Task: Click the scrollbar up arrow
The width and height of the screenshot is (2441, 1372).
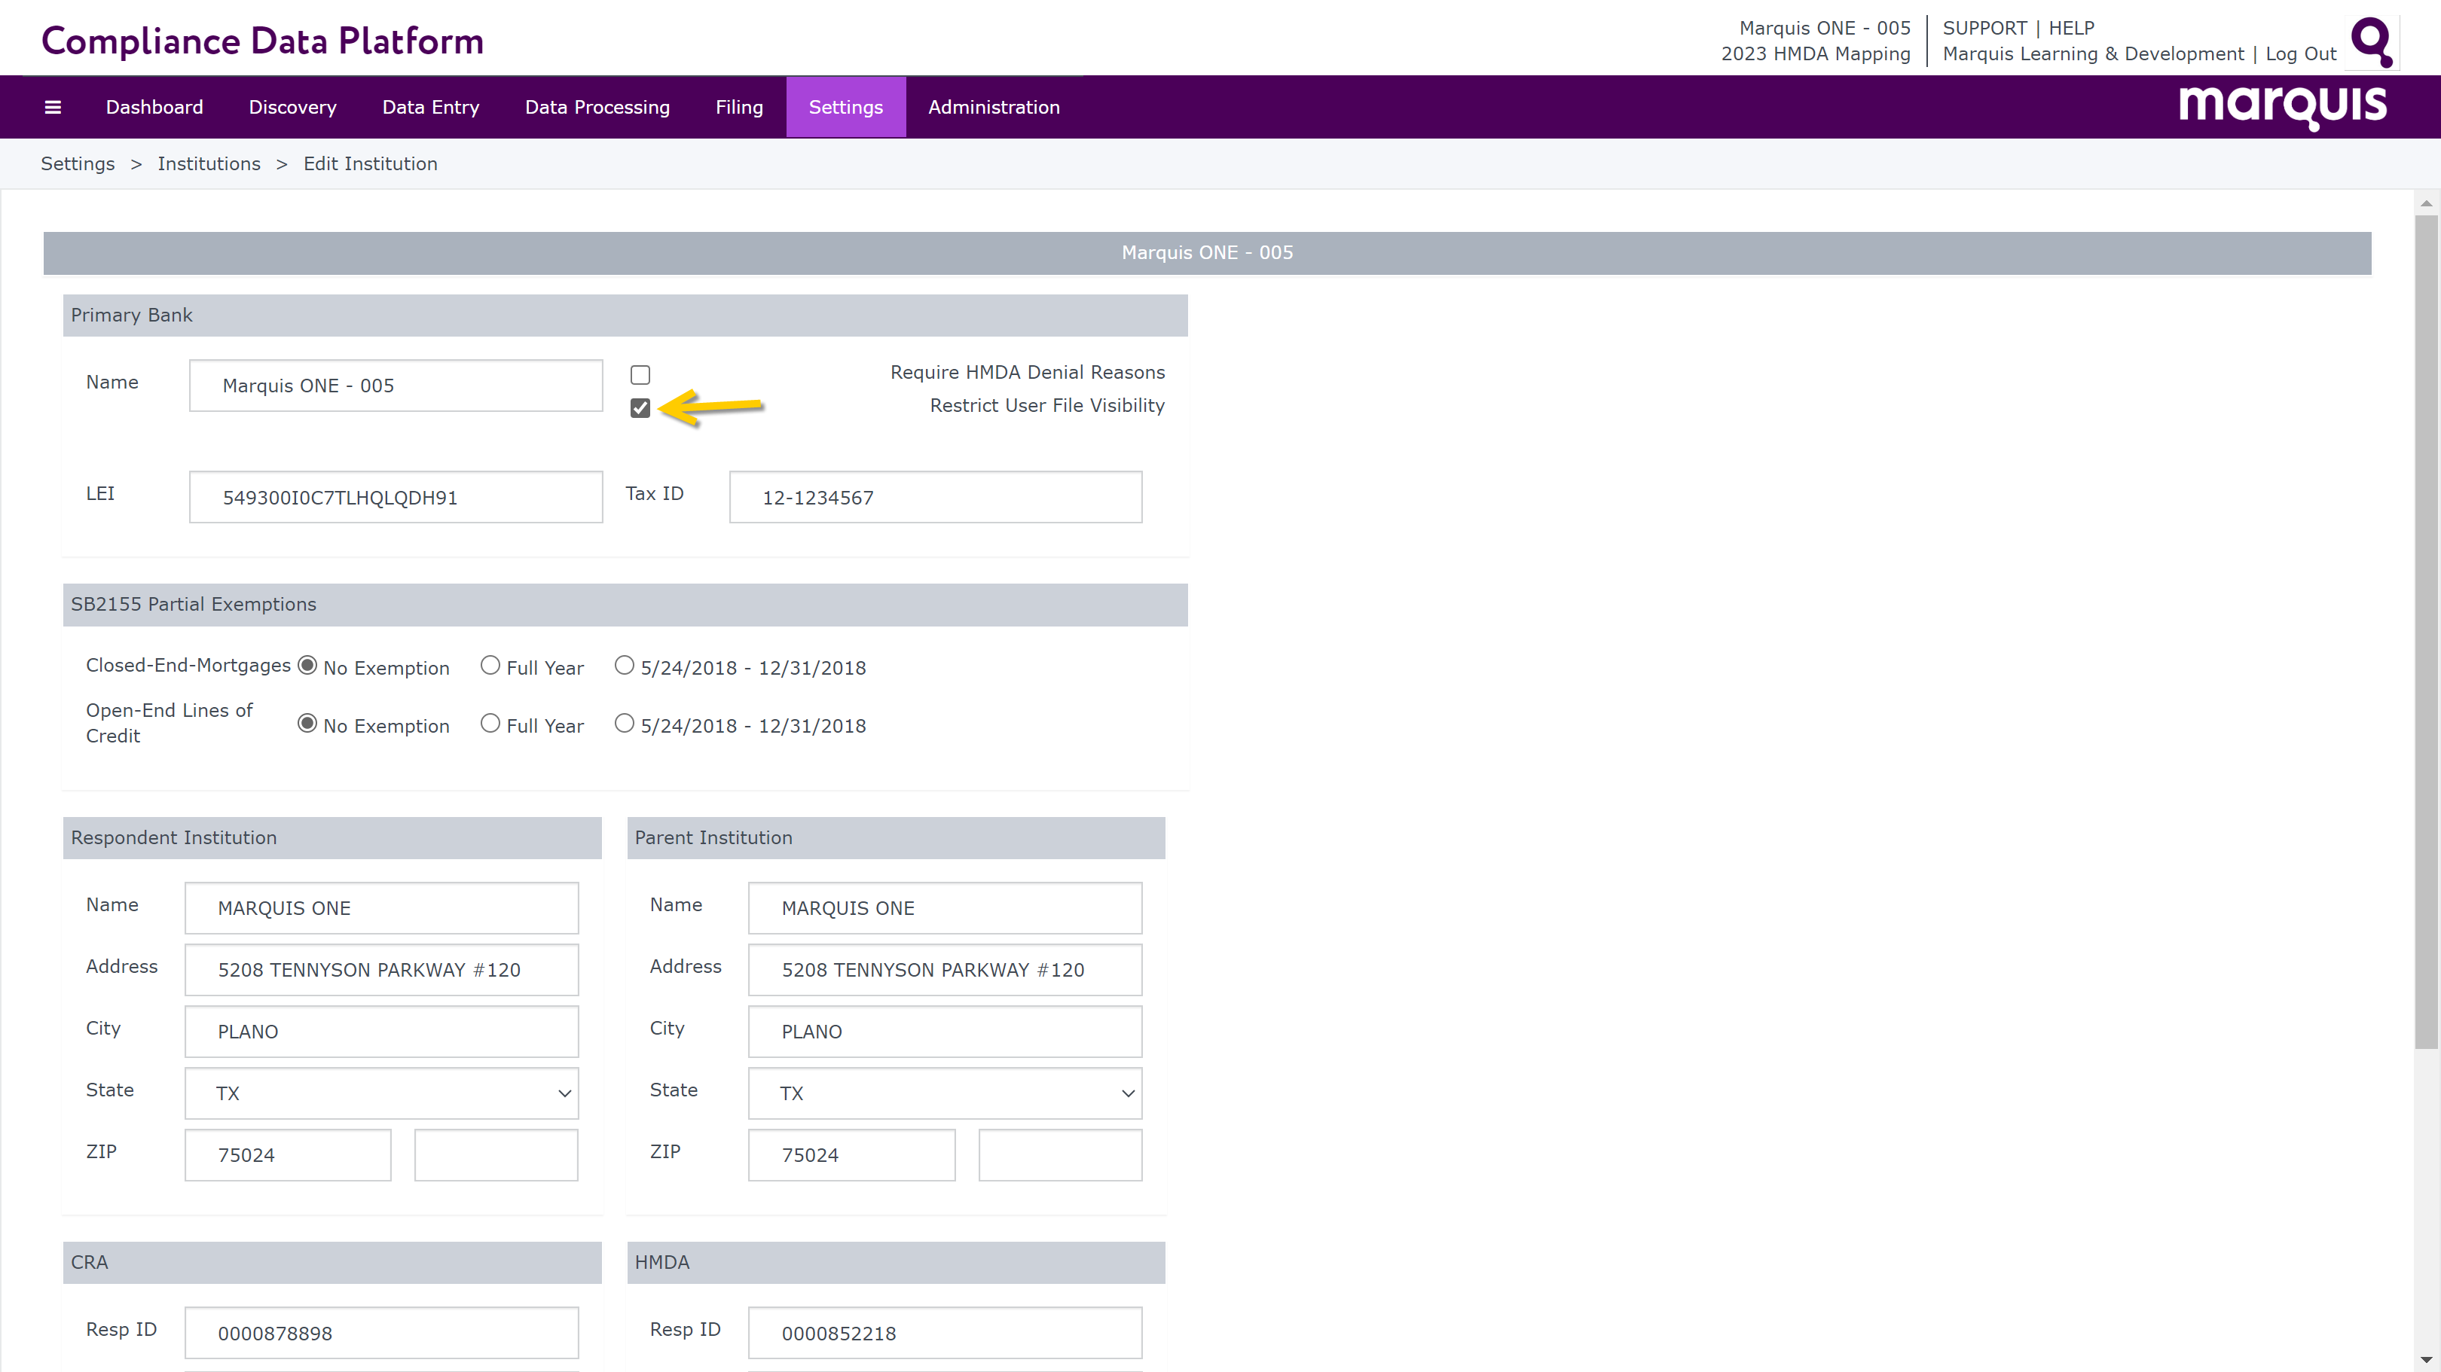Action: (2426, 203)
